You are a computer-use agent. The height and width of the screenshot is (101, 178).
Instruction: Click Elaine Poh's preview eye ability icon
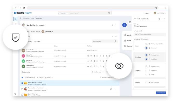[x=88, y=56]
